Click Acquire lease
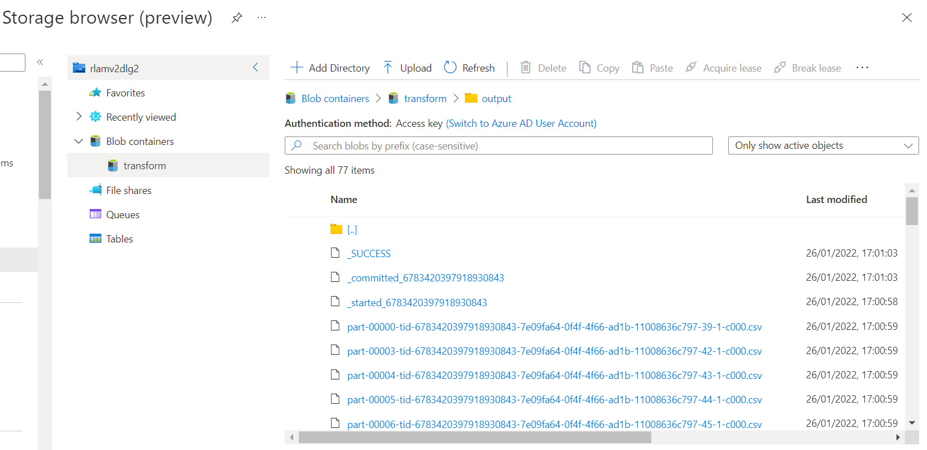The image size is (927, 450). click(x=723, y=68)
